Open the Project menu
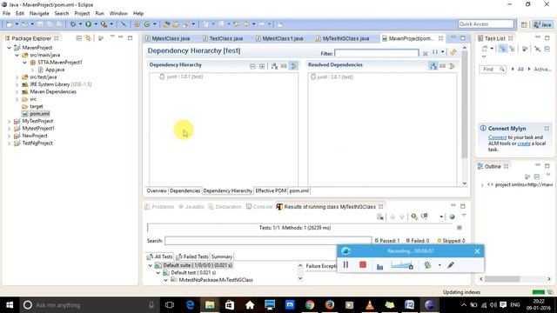Image resolution: width=557 pixels, height=313 pixels. point(82,13)
